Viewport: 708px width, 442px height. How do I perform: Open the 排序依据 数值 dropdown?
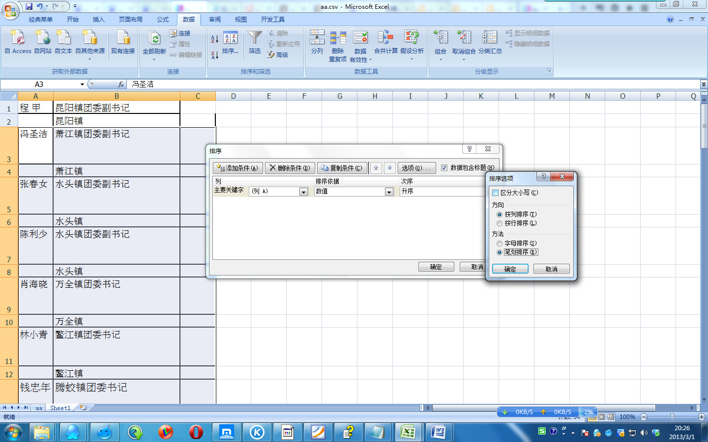pos(389,192)
